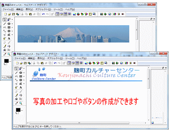Open ツール(T) menu in front window

point(70,58)
